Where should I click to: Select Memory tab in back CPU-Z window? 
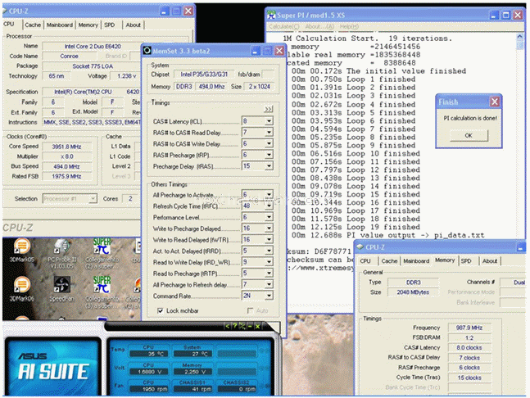click(88, 25)
